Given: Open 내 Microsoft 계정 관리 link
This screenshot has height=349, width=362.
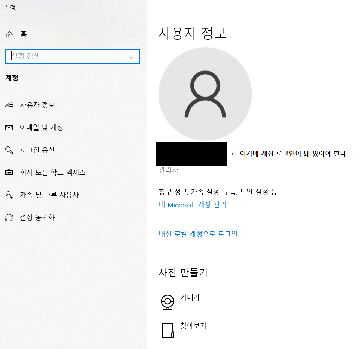Looking at the screenshot, I should point(192,205).
